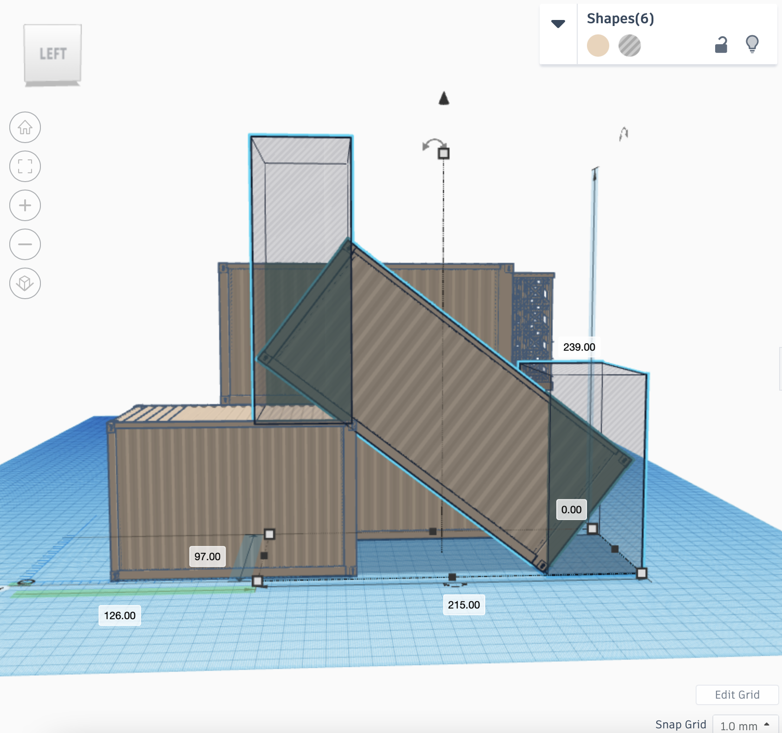Click the black midpoint handle above 215.00 label
The height and width of the screenshot is (733, 782).
(452, 577)
